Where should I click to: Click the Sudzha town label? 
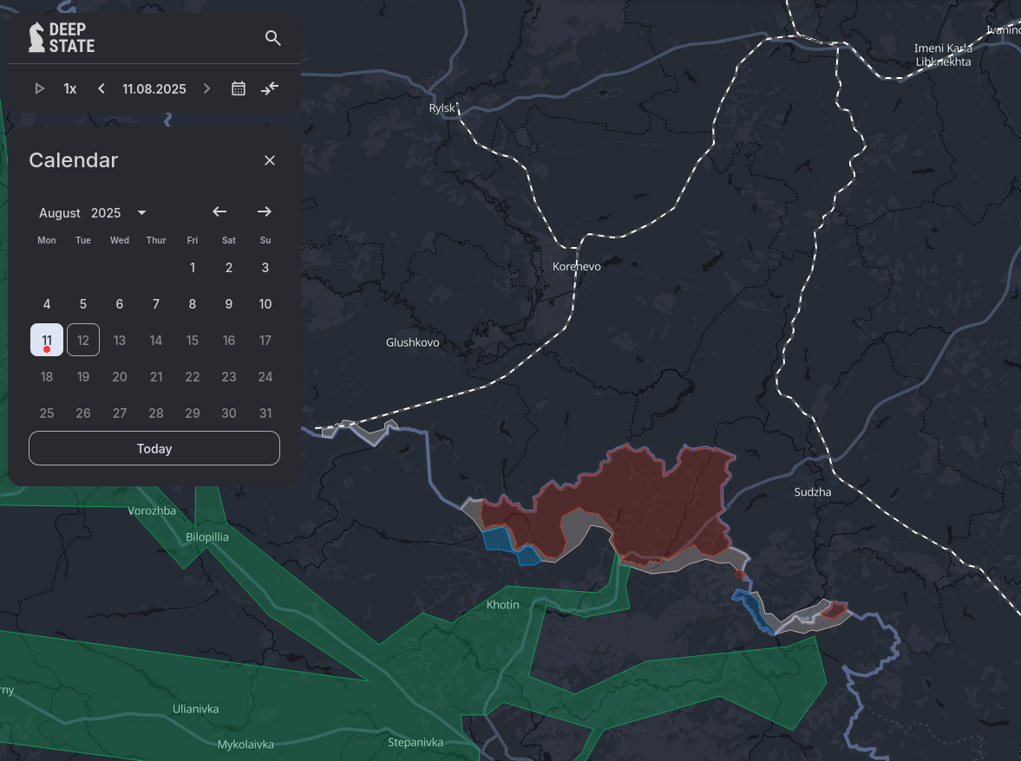coord(813,491)
